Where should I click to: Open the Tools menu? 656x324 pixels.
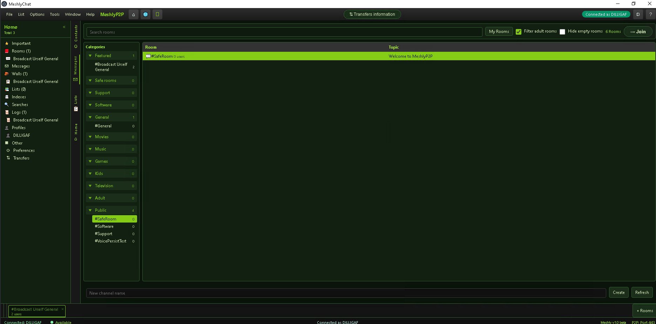pos(55,14)
